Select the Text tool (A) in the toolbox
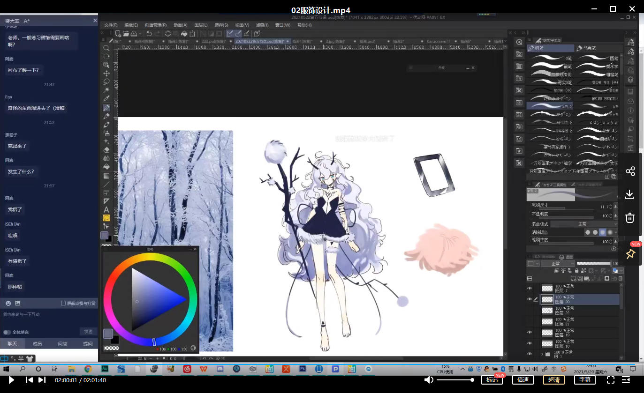The height and width of the screenshot is (393, 644). 106,209
